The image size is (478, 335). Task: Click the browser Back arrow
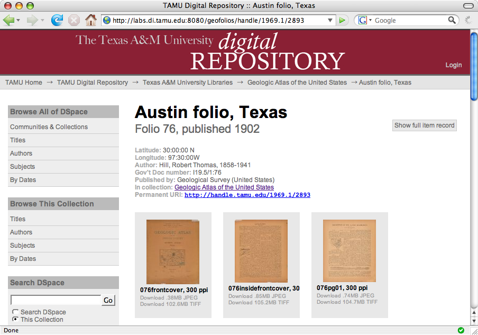point(8,21)
